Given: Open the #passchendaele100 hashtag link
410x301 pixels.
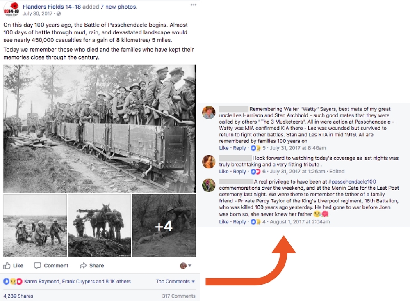Looking at the screenshot, I should click(352, 182).
